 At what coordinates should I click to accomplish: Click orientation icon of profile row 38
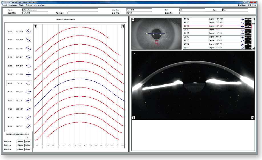pos(29,31)
